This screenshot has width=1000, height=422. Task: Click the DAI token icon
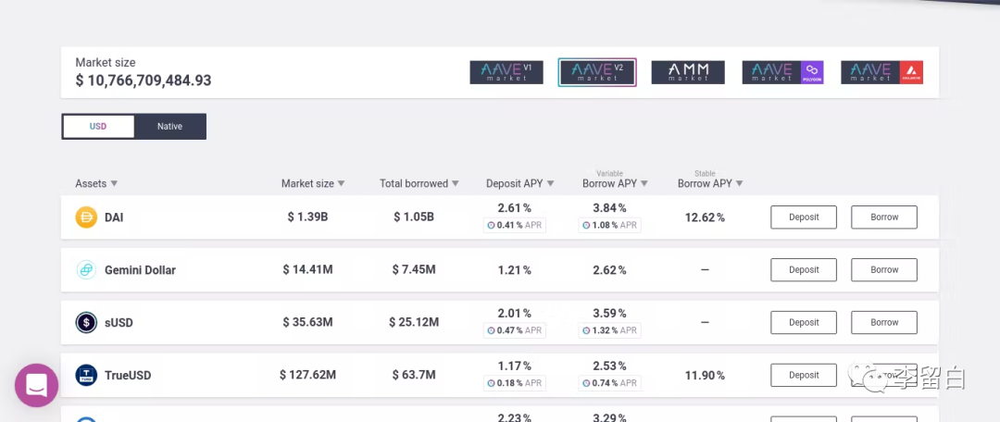pos(86,217)
